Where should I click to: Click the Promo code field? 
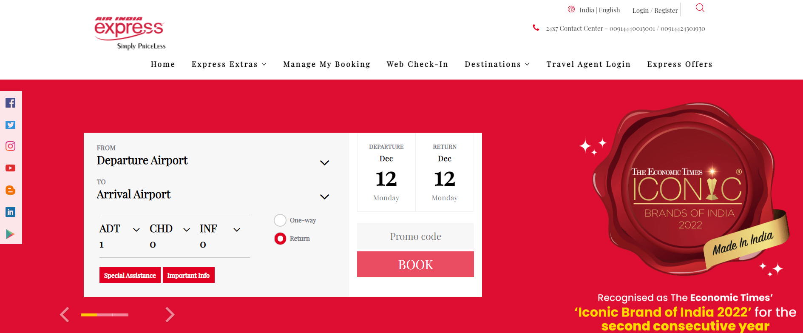[x=415, y=236]
